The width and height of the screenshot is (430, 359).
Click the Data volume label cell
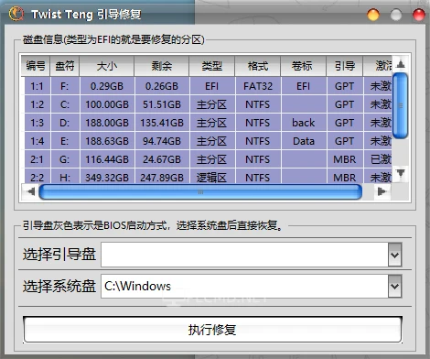point(304,141)
